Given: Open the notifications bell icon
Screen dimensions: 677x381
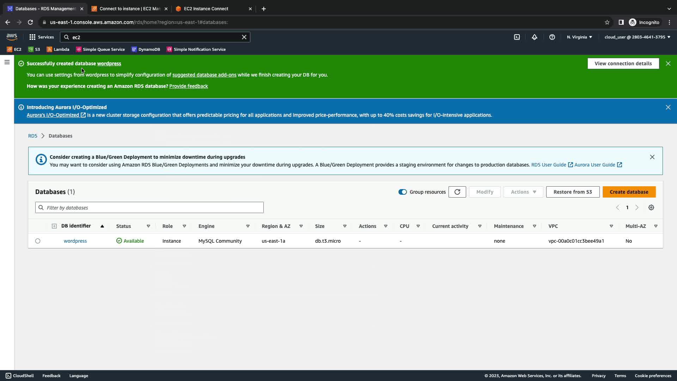Looking at the screenshot, I should (x=535, y=37).
